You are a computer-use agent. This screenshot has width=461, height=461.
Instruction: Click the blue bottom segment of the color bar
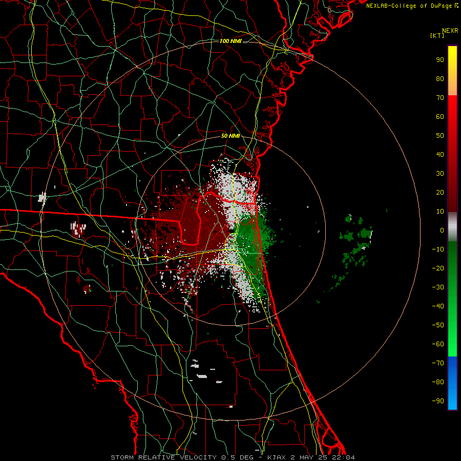(x=452, y=383)
